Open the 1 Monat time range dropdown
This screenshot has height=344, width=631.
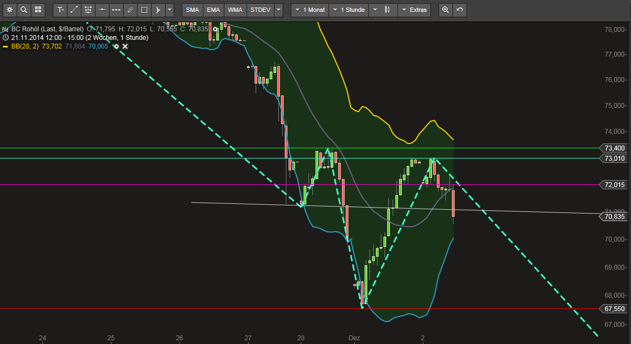(310, 10)
